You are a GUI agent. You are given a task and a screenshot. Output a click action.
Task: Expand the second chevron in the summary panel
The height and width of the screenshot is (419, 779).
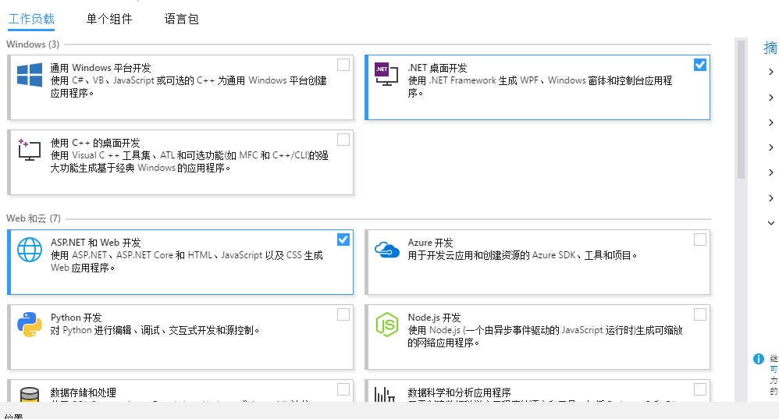click(770, 98)
